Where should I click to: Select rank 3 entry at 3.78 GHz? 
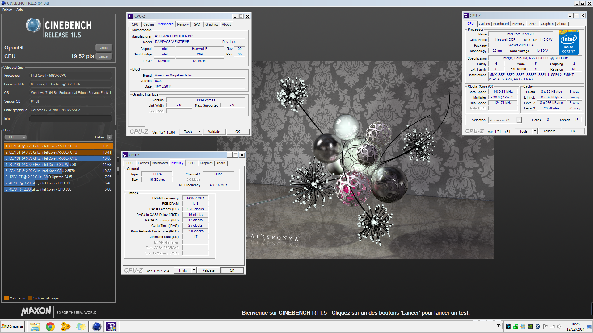[x=58, y=158]
